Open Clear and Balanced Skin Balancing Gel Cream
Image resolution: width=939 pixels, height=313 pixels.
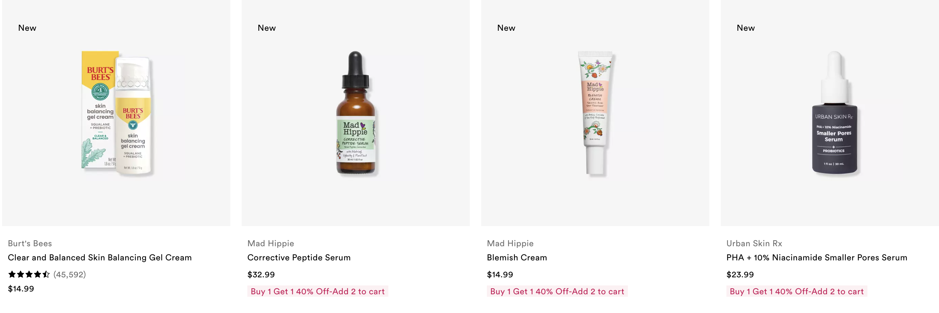[x=100, y=258]
